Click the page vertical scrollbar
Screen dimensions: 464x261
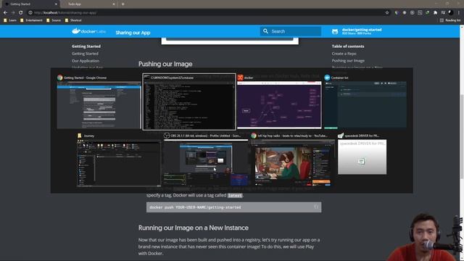[462, 136]
